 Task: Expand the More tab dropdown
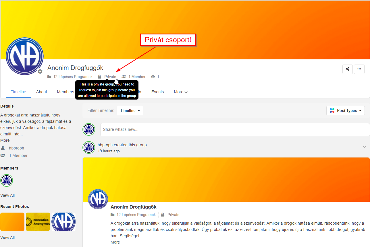[x=181, y=92]
